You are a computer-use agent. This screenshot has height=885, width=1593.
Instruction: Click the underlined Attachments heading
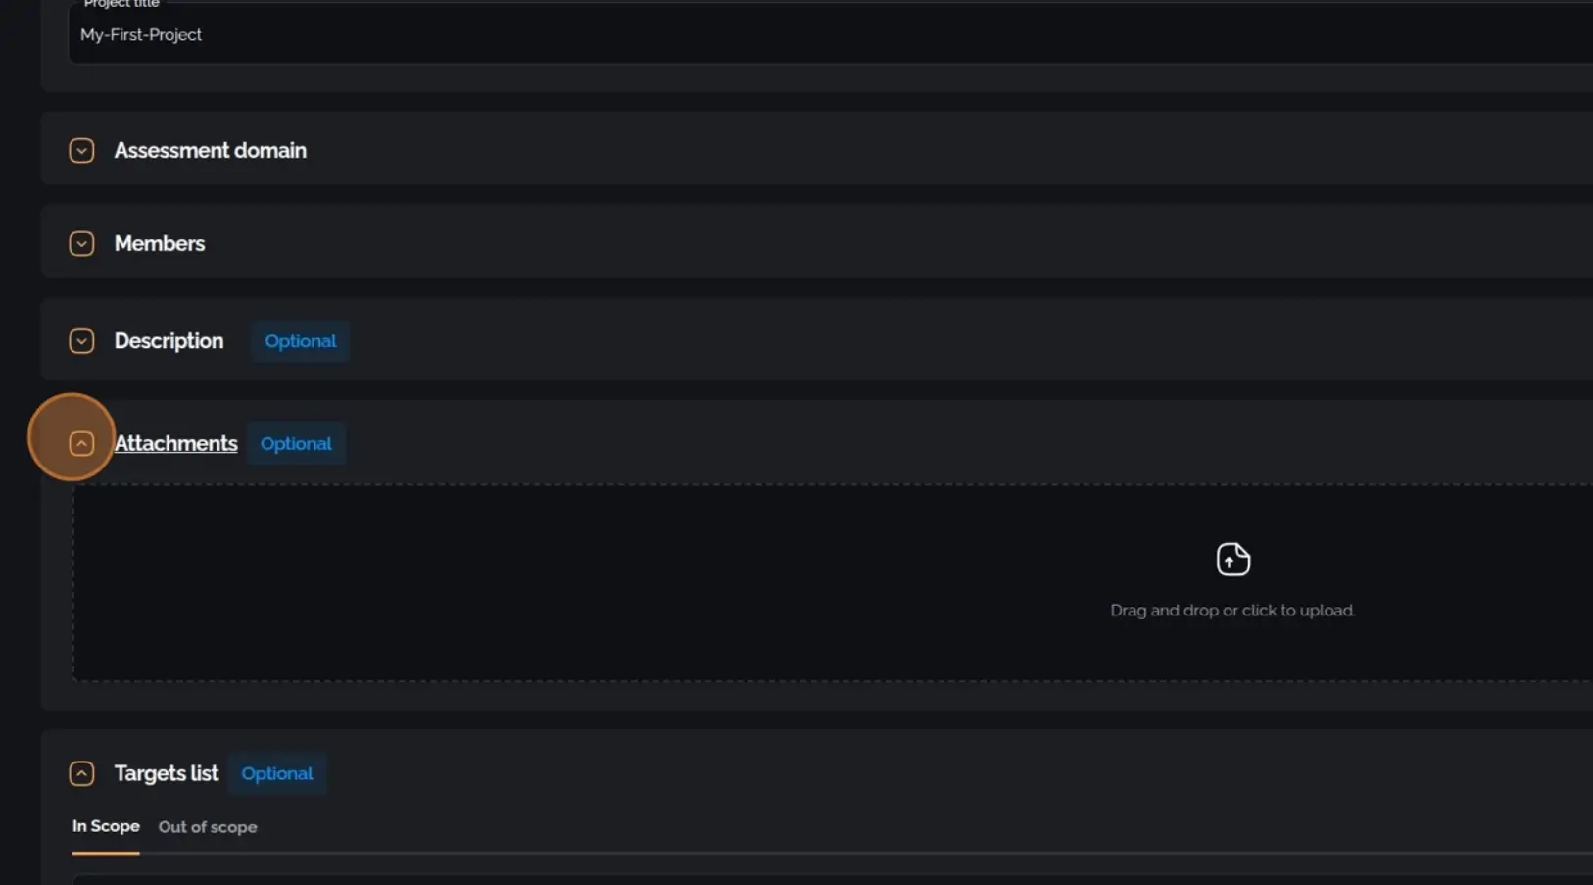point(176,443)
